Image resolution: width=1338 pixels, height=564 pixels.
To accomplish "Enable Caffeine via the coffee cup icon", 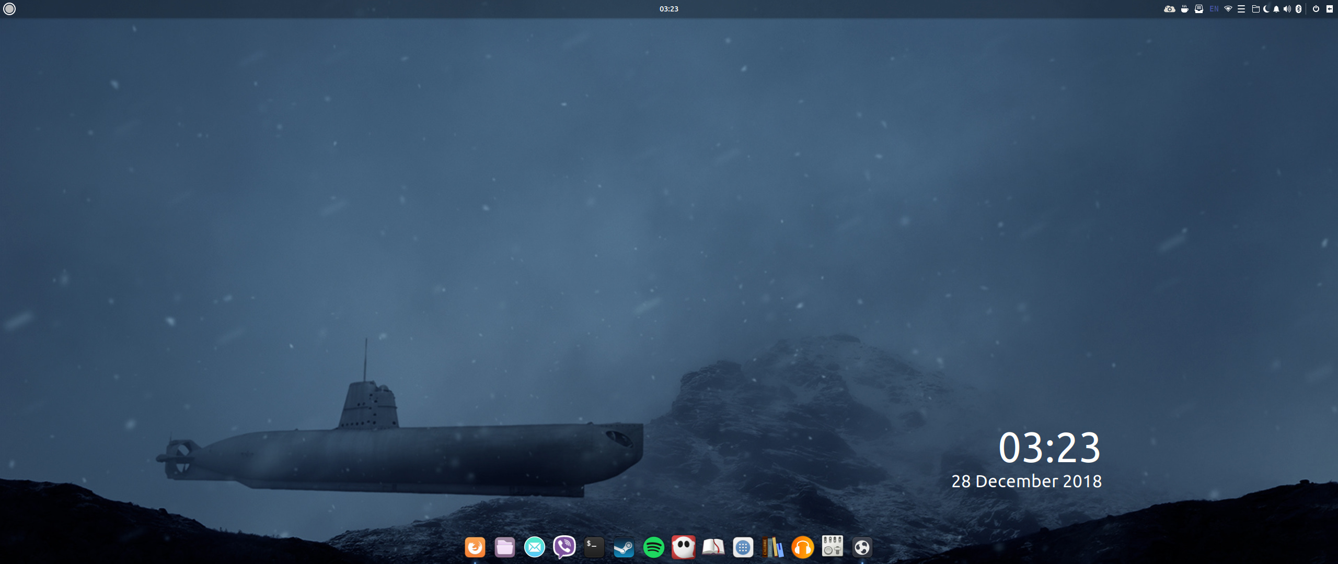I will tap(1184, 9).
